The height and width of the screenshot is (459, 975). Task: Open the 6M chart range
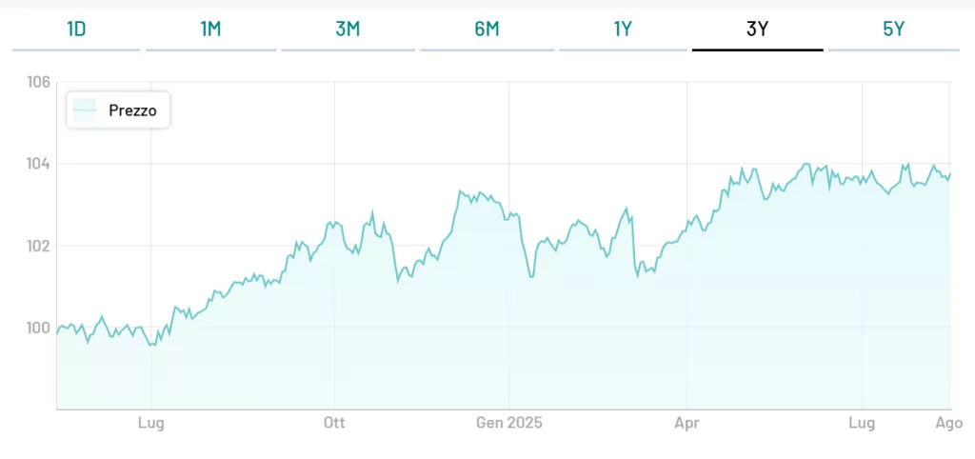[487, 29]
